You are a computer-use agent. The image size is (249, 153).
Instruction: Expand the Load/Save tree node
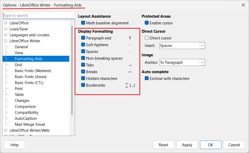pyautogui.click(x=6, y=29)
